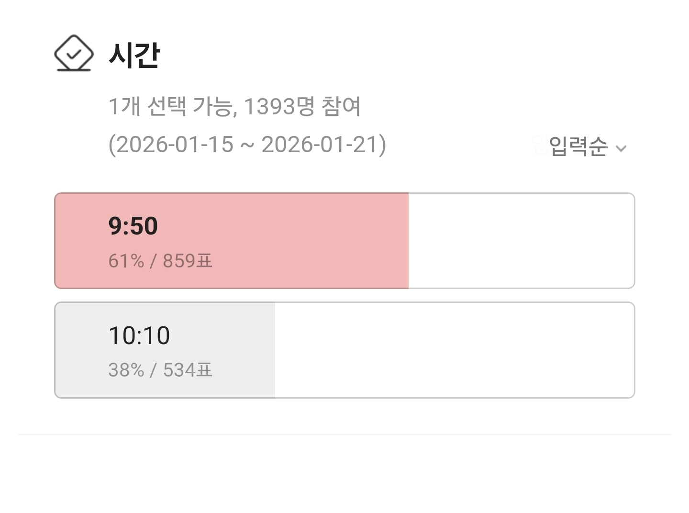
Task: Click the tilde between the poll dates
Action: (x=247, y=145)
